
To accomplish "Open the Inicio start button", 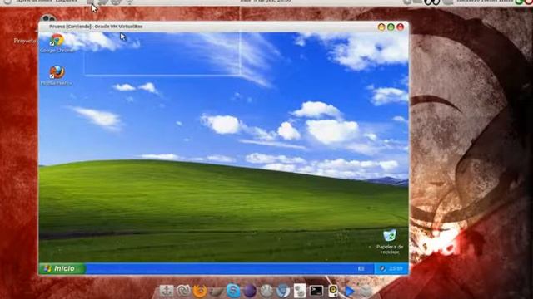I will (x=62, y=268).
